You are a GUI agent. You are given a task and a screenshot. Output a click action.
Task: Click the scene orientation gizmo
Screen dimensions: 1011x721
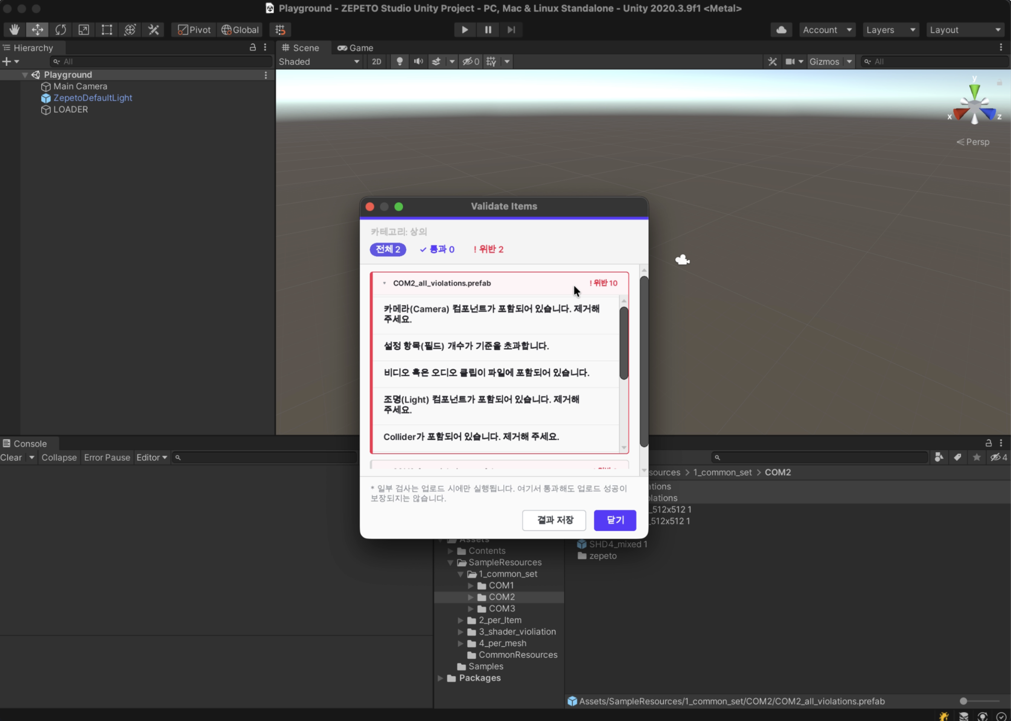pos(974,105)
